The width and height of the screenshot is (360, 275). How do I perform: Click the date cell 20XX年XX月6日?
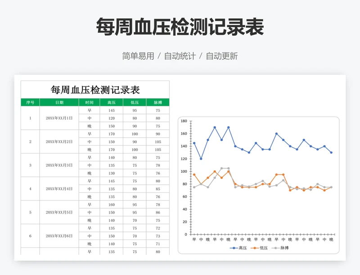[59, 236]
